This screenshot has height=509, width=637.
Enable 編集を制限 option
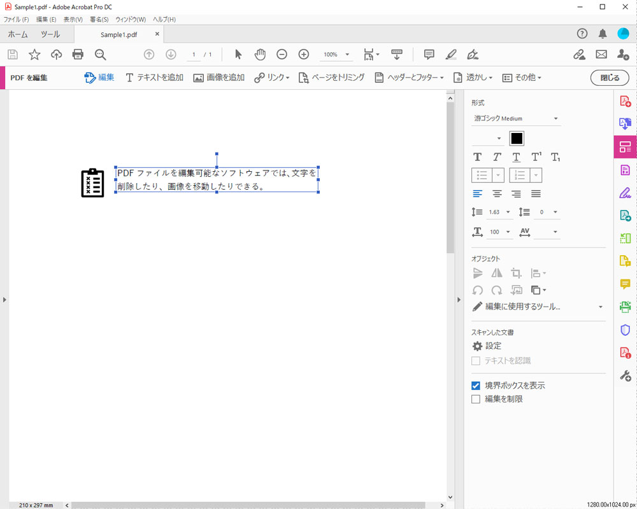[475, 399]
